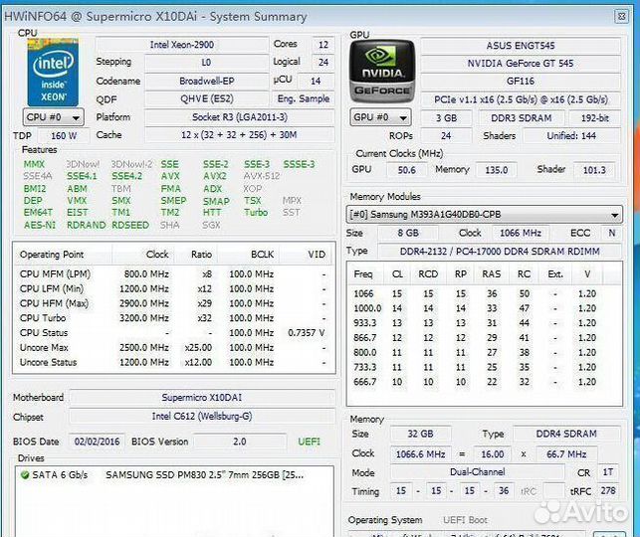The image size is (640, 537).
Task: Select the 933.3 frequency timing row
Action: coord(484,323)
